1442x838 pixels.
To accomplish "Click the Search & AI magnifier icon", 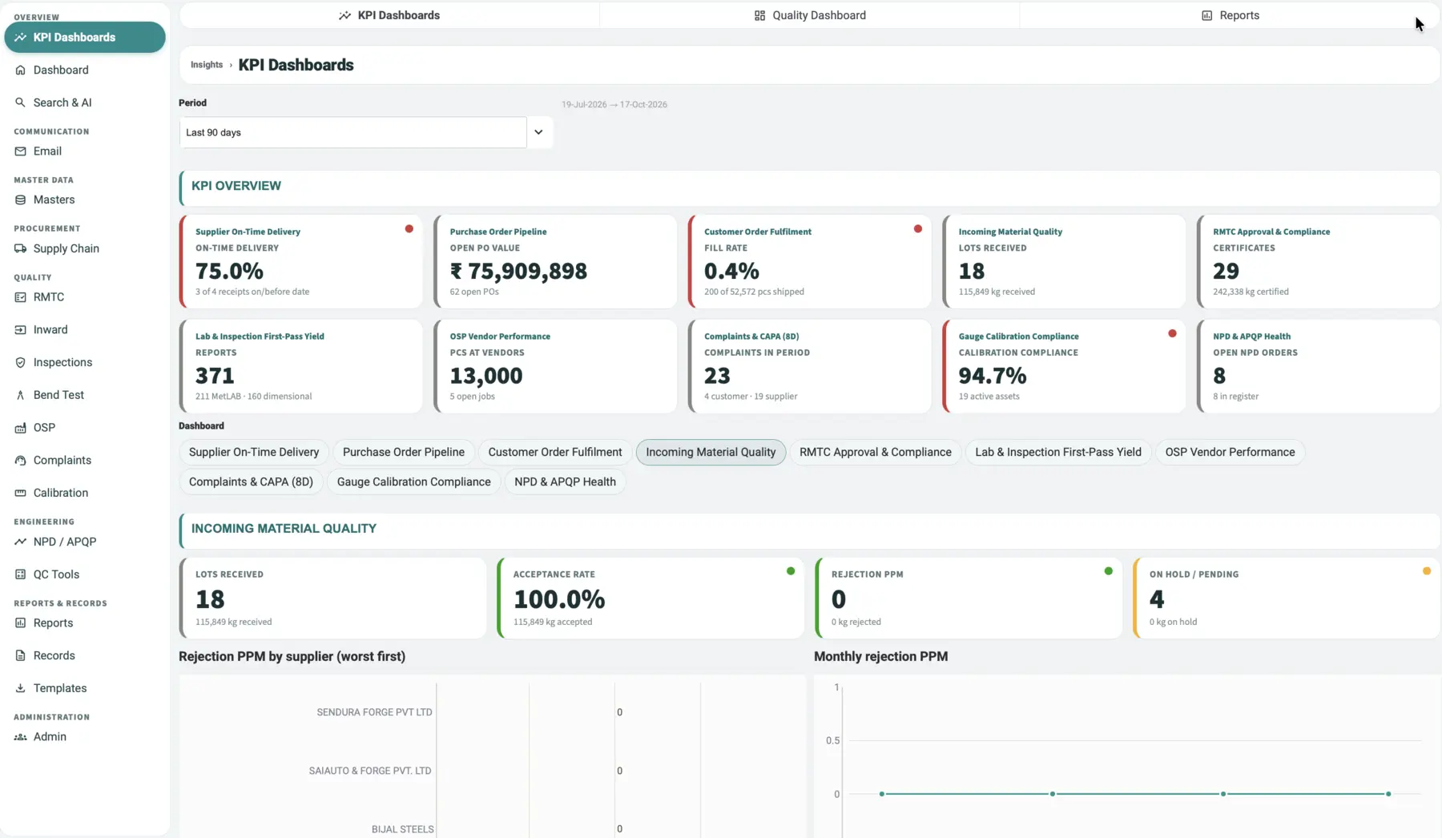I will pos(20,103).
